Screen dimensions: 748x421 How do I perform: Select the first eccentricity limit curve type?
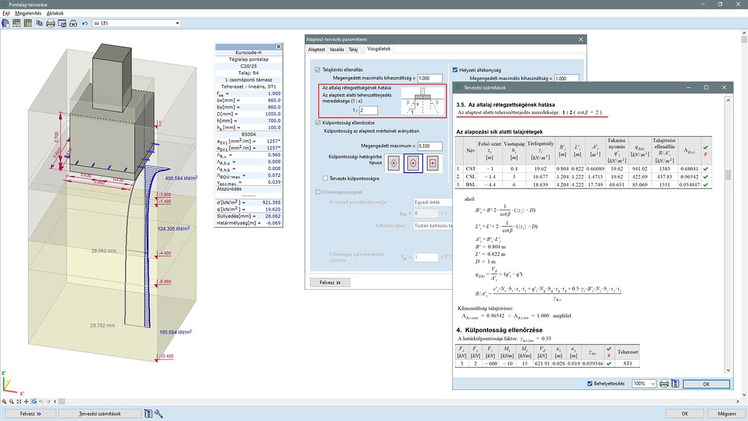(x=395, y=163)
